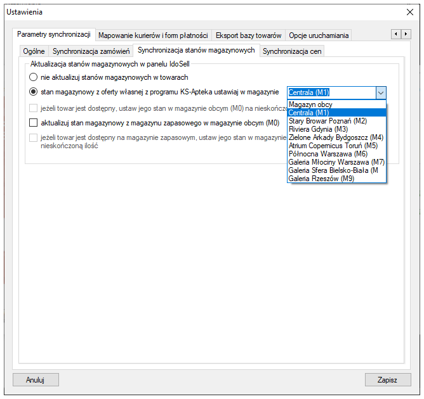
Task: Select 'nie aktualizuj stanów magazynowych' radio button
Action: pos(34,77)
